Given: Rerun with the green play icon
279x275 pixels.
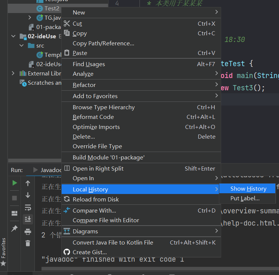Looking at the screenshot, I should click(x=14, y=183).
